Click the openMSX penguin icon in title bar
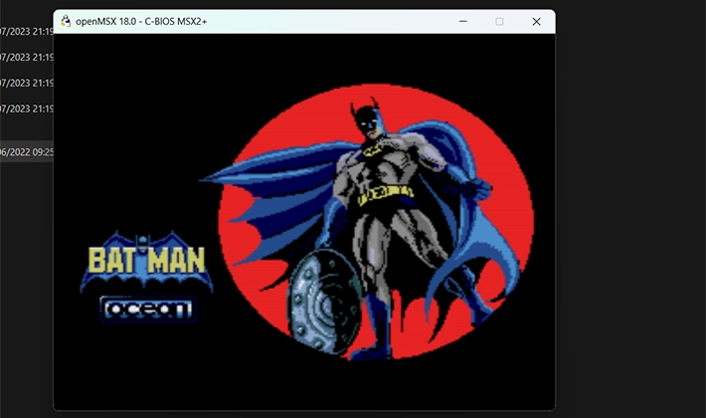 point(66,21)
